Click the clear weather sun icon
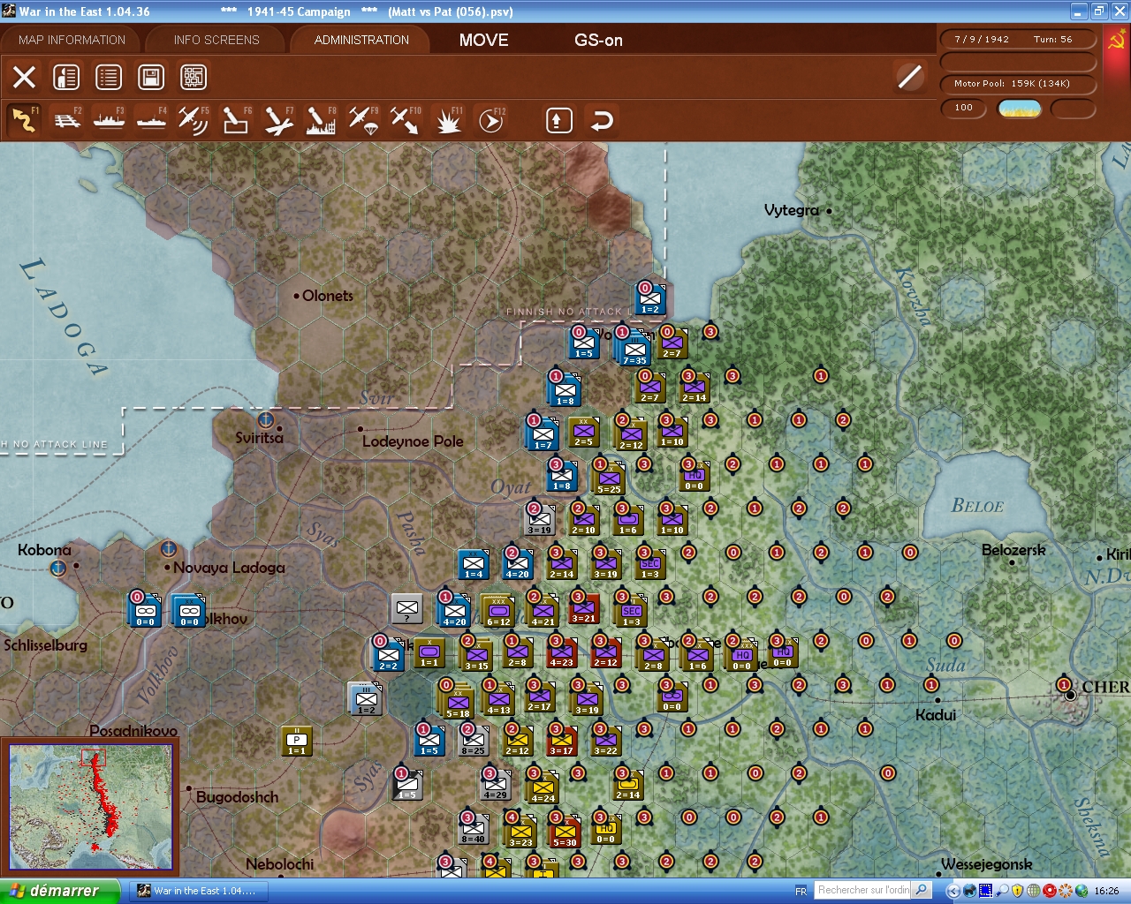Viewport: 1131px width, 904px height. (x=1020, y=108)
